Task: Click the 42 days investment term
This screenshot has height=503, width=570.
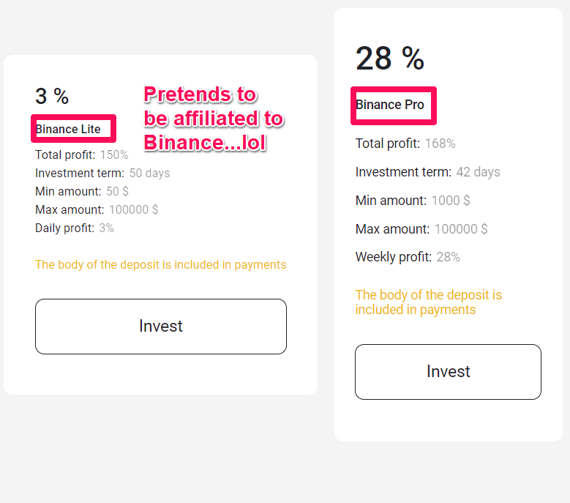Action: pyautogui.click(x=478, y=172)
